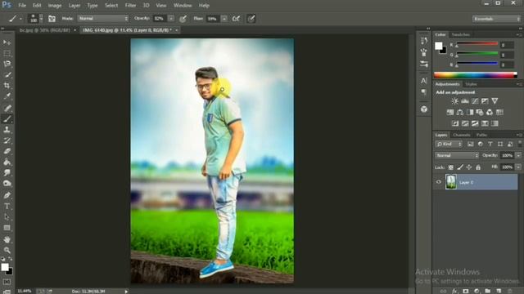Open the Brush panel toggle icon

point(52,19)
